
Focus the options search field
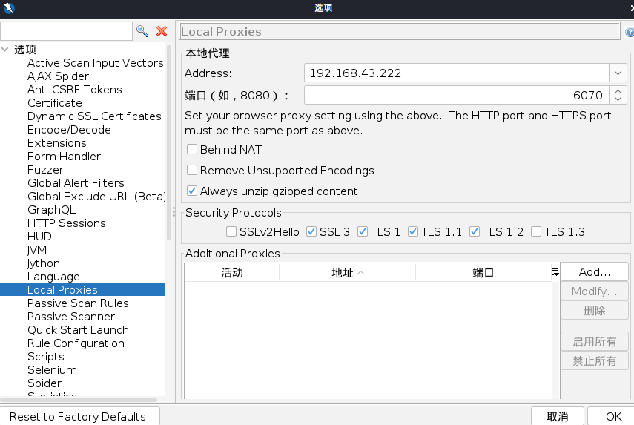coord(66,31)
